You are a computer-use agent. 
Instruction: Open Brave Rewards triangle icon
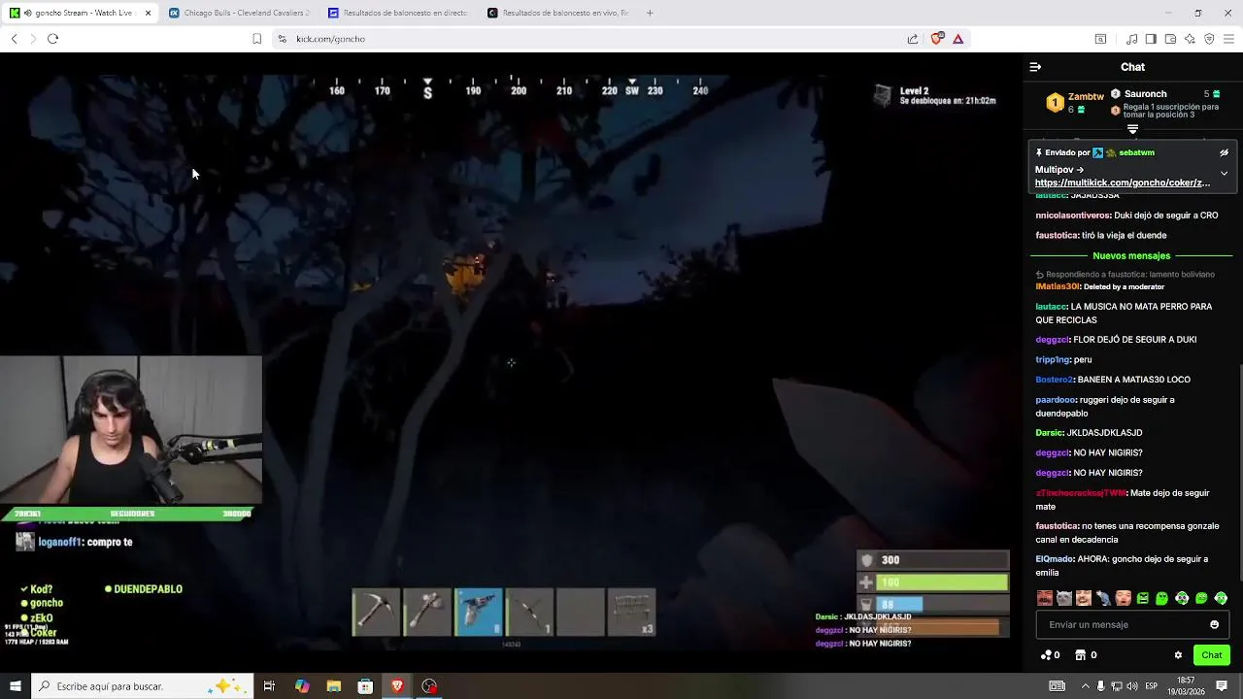pyautogui.click(x=957, y=39)
